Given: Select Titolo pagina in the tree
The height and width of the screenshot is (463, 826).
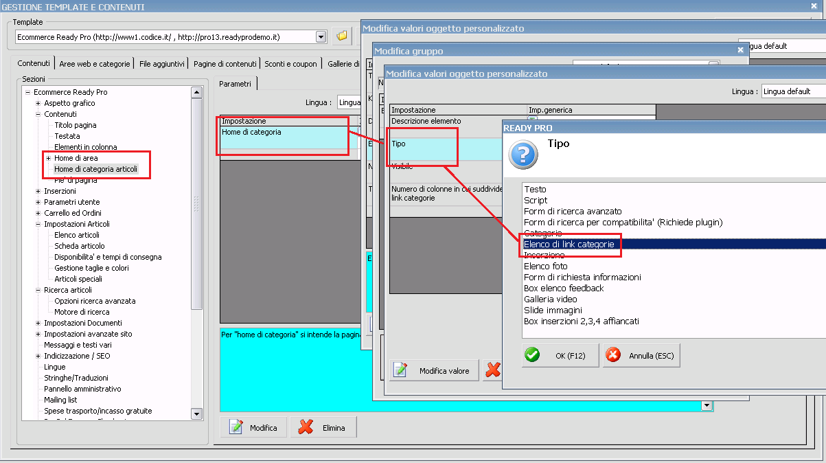Looking at the screenshot, I should [x=76, y=125].
